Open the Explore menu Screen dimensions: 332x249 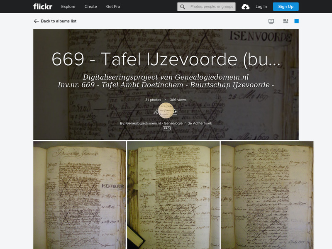[x=68, y=6]
